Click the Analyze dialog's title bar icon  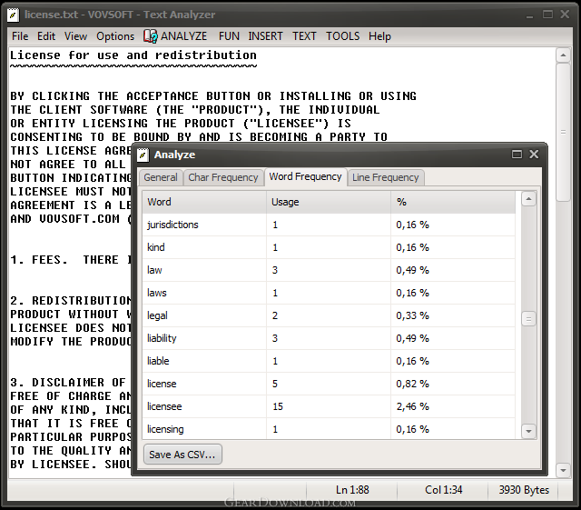click(143, 155)
